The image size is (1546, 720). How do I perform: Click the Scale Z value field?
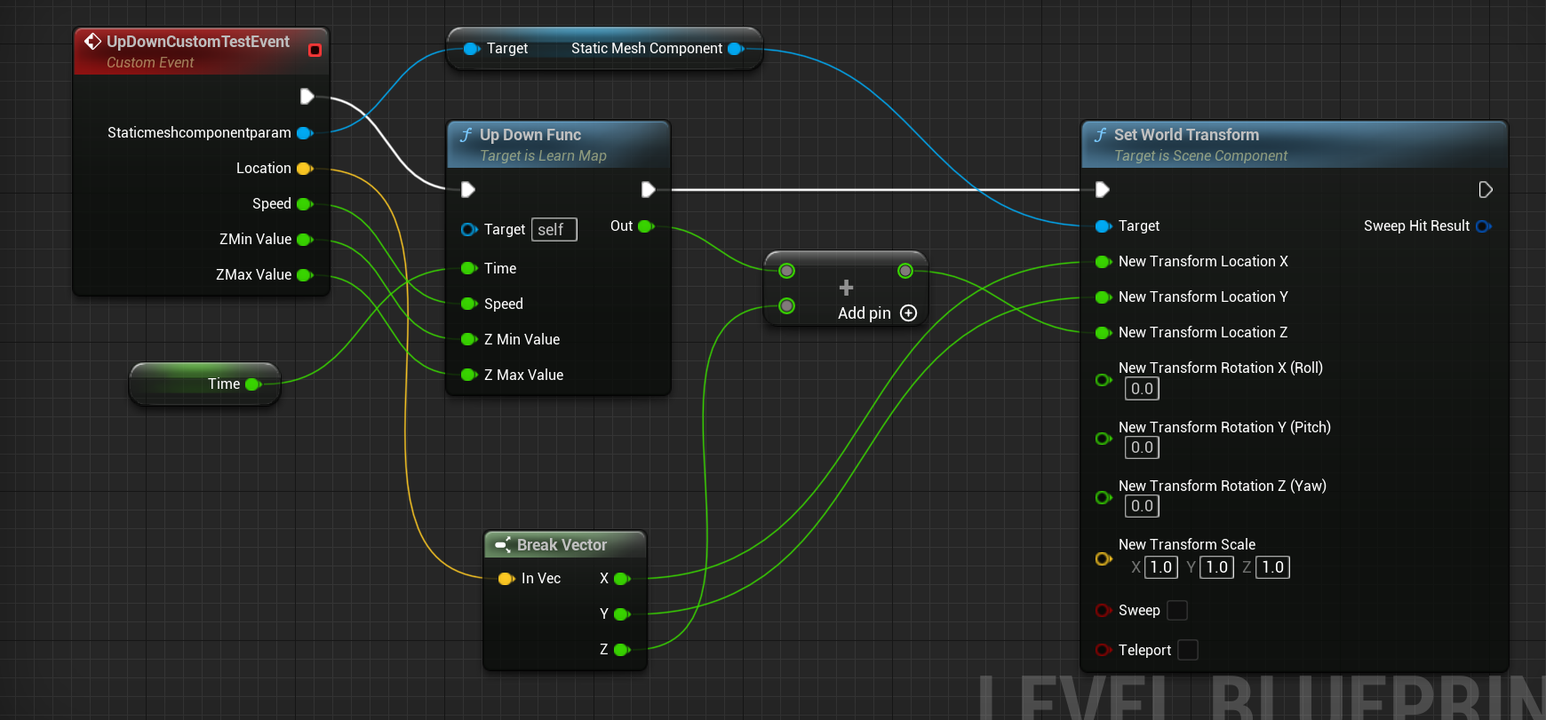point(1273,567)
